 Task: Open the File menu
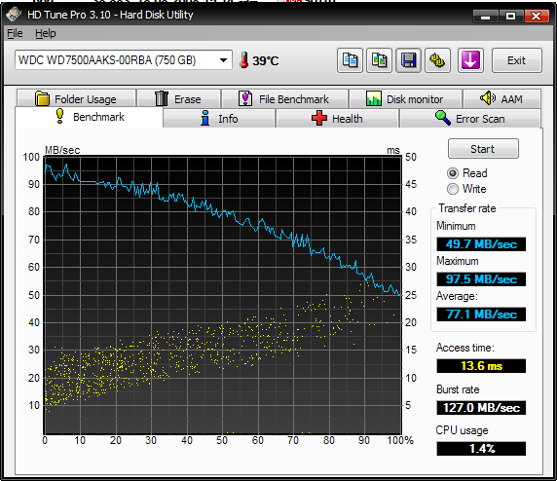pyautogui.click(x=15, y=33)
